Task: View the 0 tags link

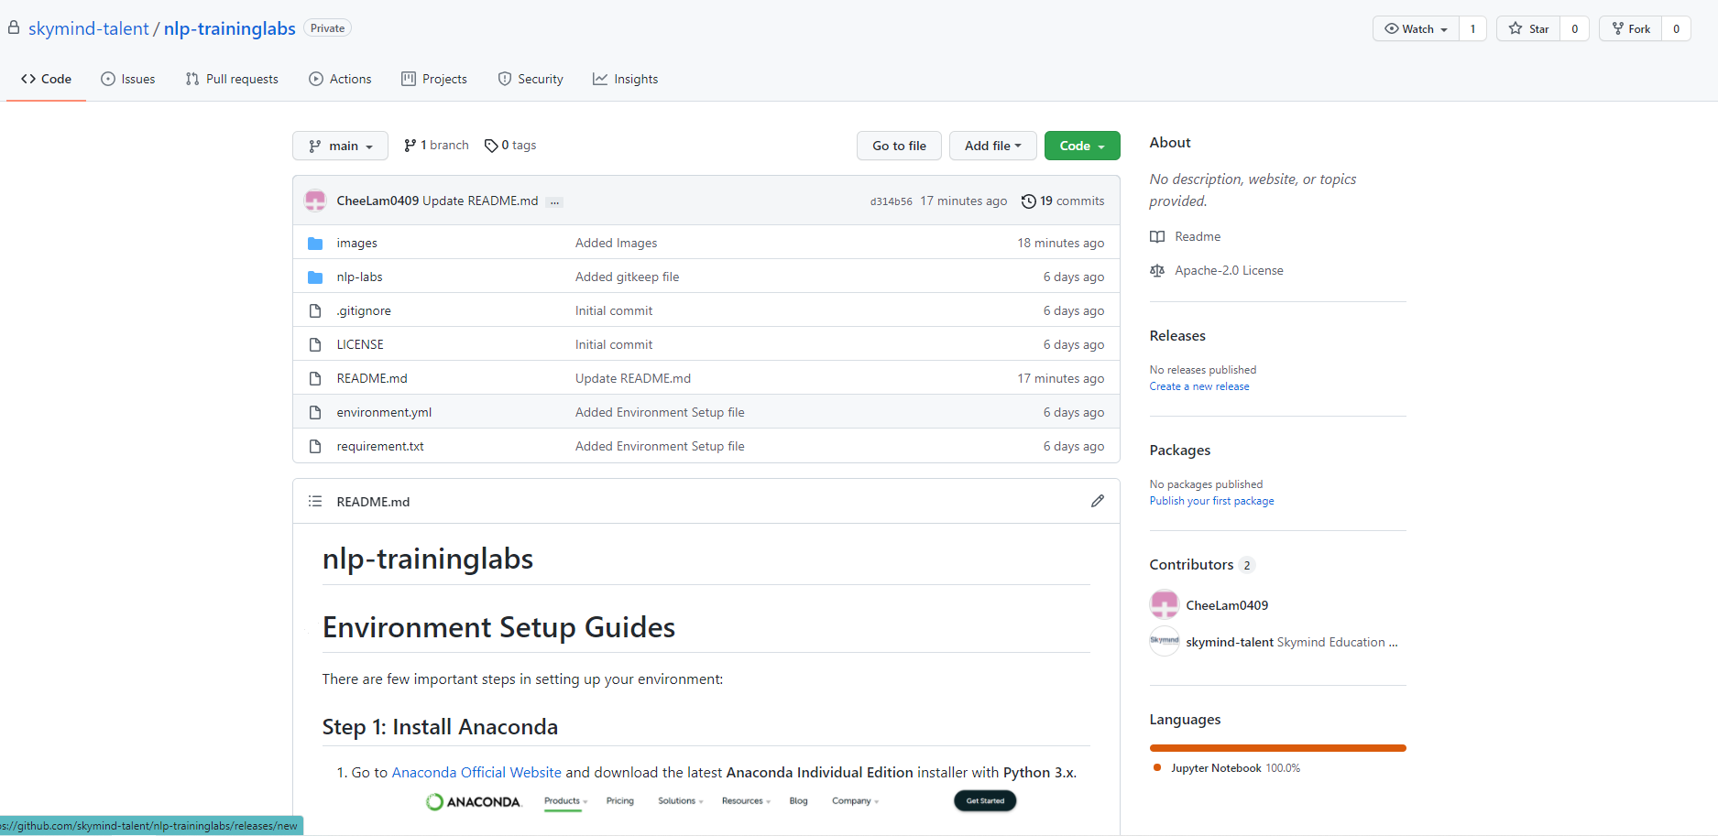Action: click(510, 146)
